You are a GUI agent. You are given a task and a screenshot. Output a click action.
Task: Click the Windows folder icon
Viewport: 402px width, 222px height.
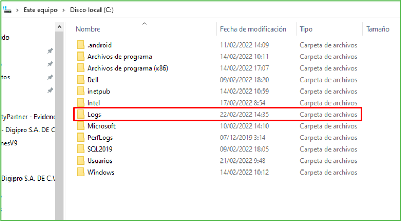[x=81, y=172]
